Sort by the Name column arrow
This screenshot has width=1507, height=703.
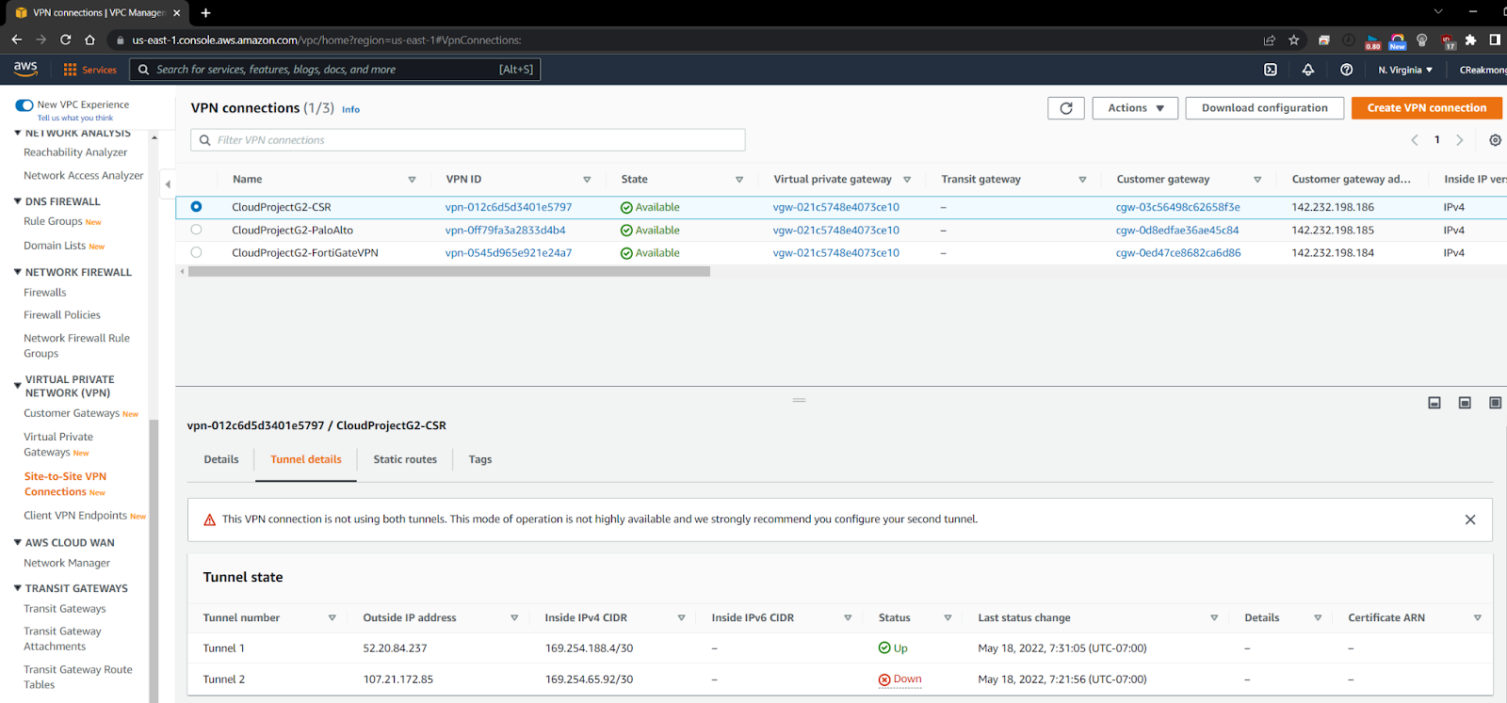pos(412,180)
